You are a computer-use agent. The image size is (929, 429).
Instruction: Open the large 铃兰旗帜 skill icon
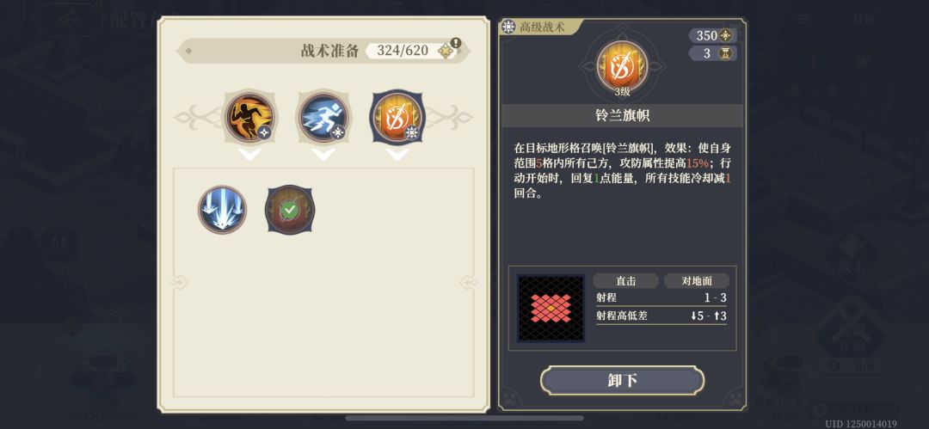click(x=622, y=66)
